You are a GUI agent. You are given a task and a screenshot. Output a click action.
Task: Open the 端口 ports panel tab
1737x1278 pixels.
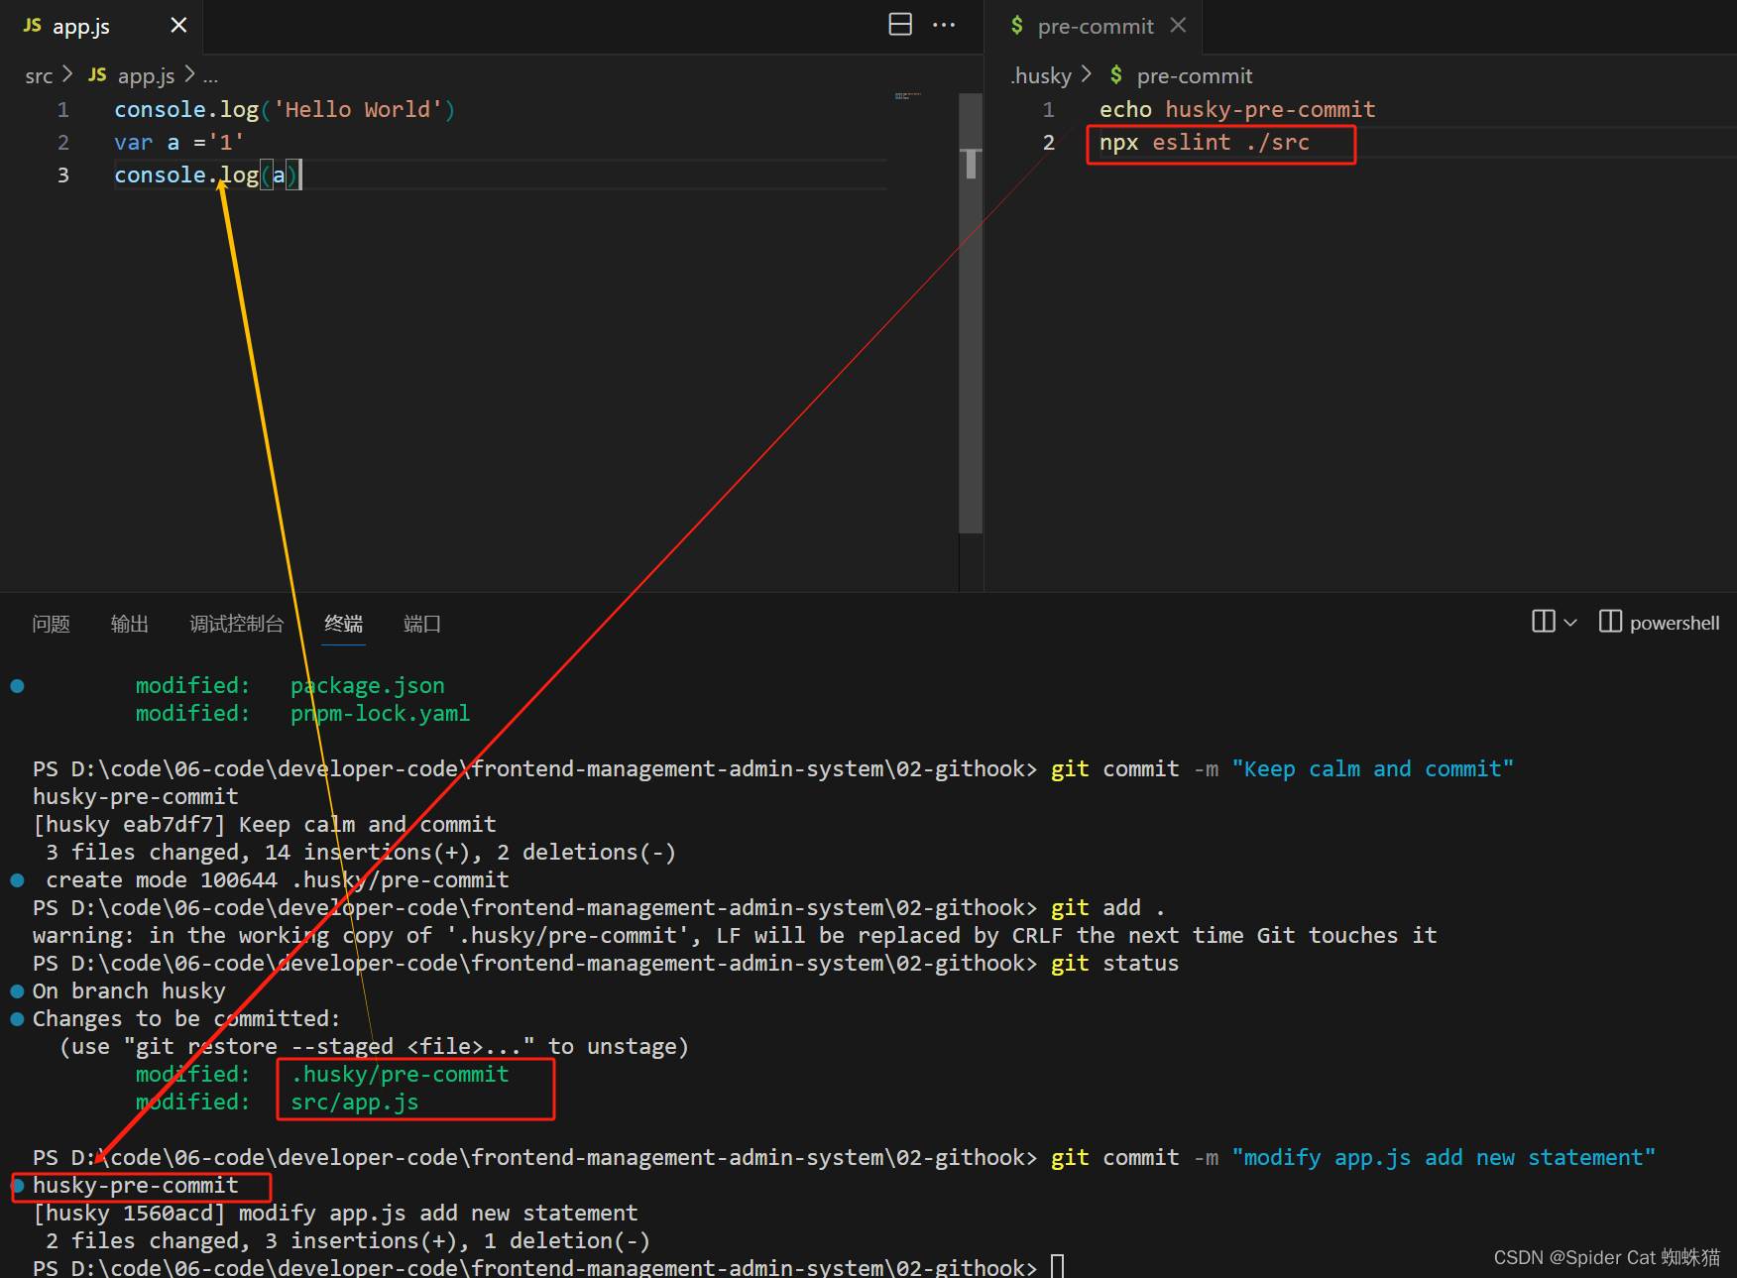[422, 624]
